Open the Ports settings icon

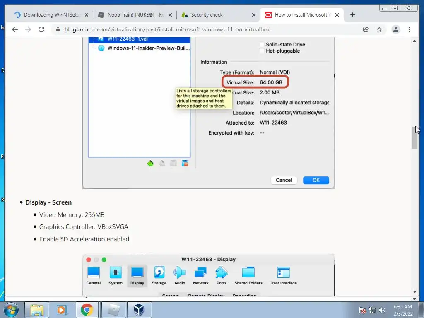point(222,276)
